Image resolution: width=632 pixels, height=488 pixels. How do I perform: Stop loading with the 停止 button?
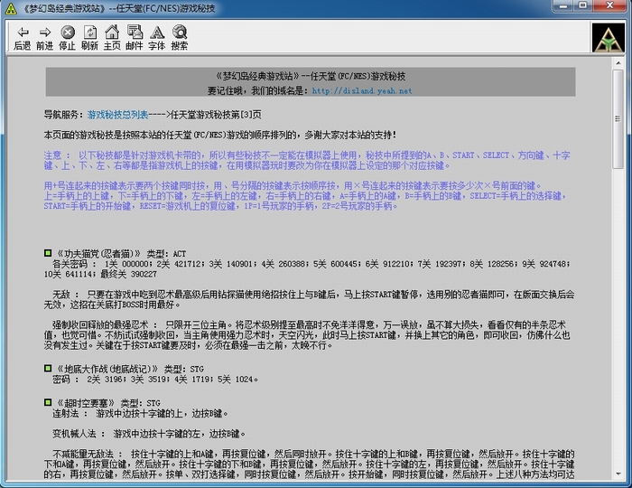click(x=68, y=38)
